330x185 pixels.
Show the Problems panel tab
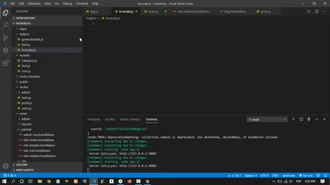point(94,119)
